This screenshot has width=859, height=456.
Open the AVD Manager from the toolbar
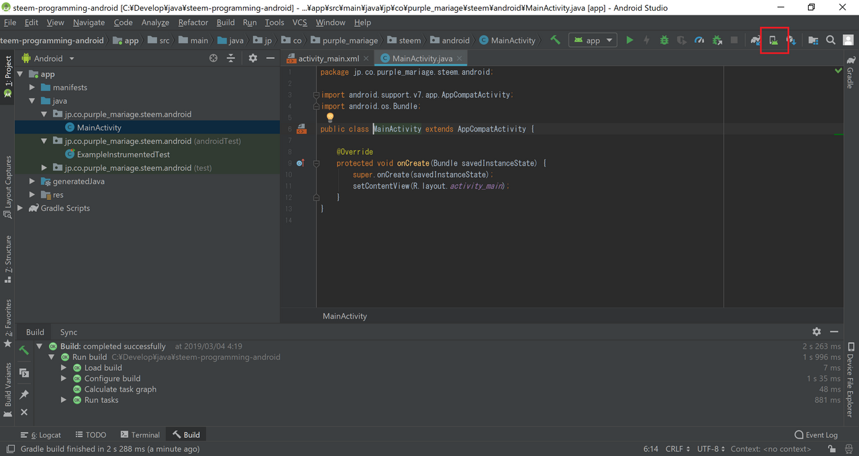point(774,40)
